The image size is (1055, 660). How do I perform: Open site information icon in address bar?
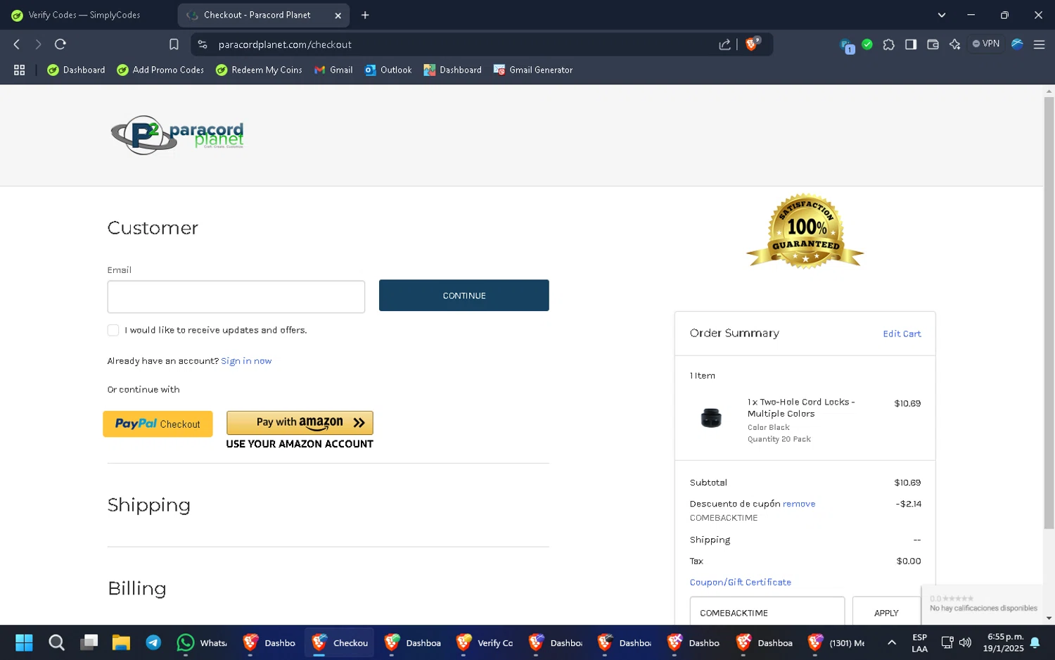pos(203,44)
